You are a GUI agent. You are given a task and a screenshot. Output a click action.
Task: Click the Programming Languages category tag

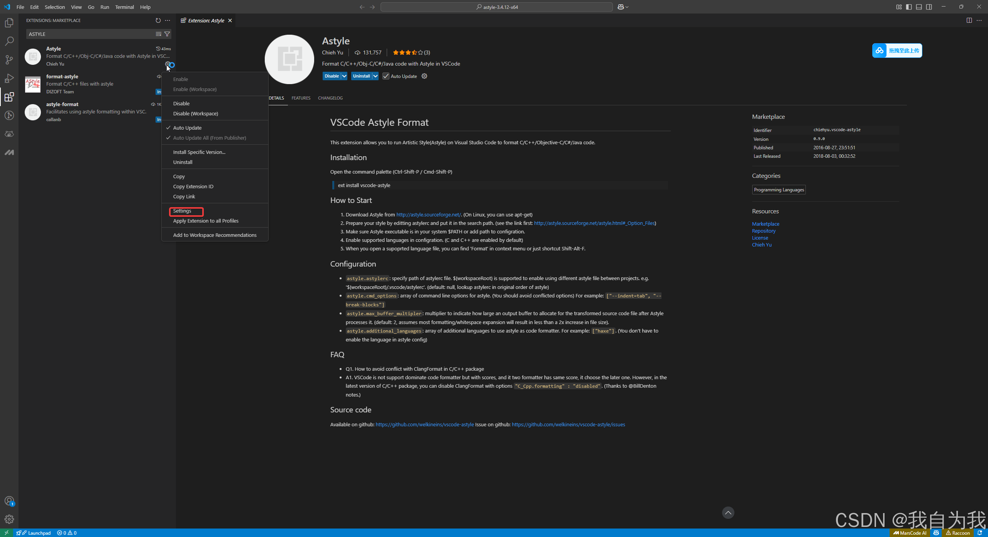778,189
